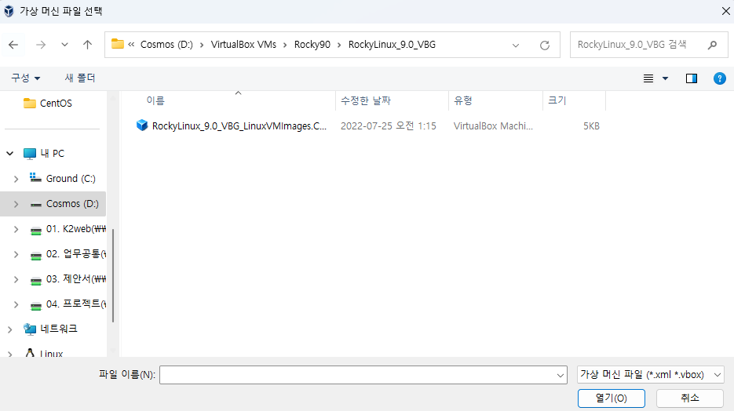The height and width of the screenshot is (411, 734).
Task: Expand 02. 업무공통 network drive
Action: click(16, 254)
